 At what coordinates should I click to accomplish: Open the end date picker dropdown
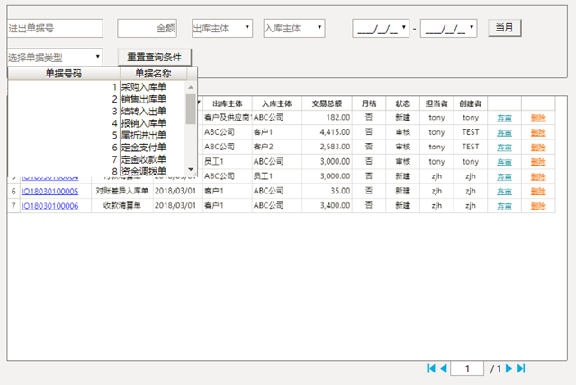(x=472, y=27)
